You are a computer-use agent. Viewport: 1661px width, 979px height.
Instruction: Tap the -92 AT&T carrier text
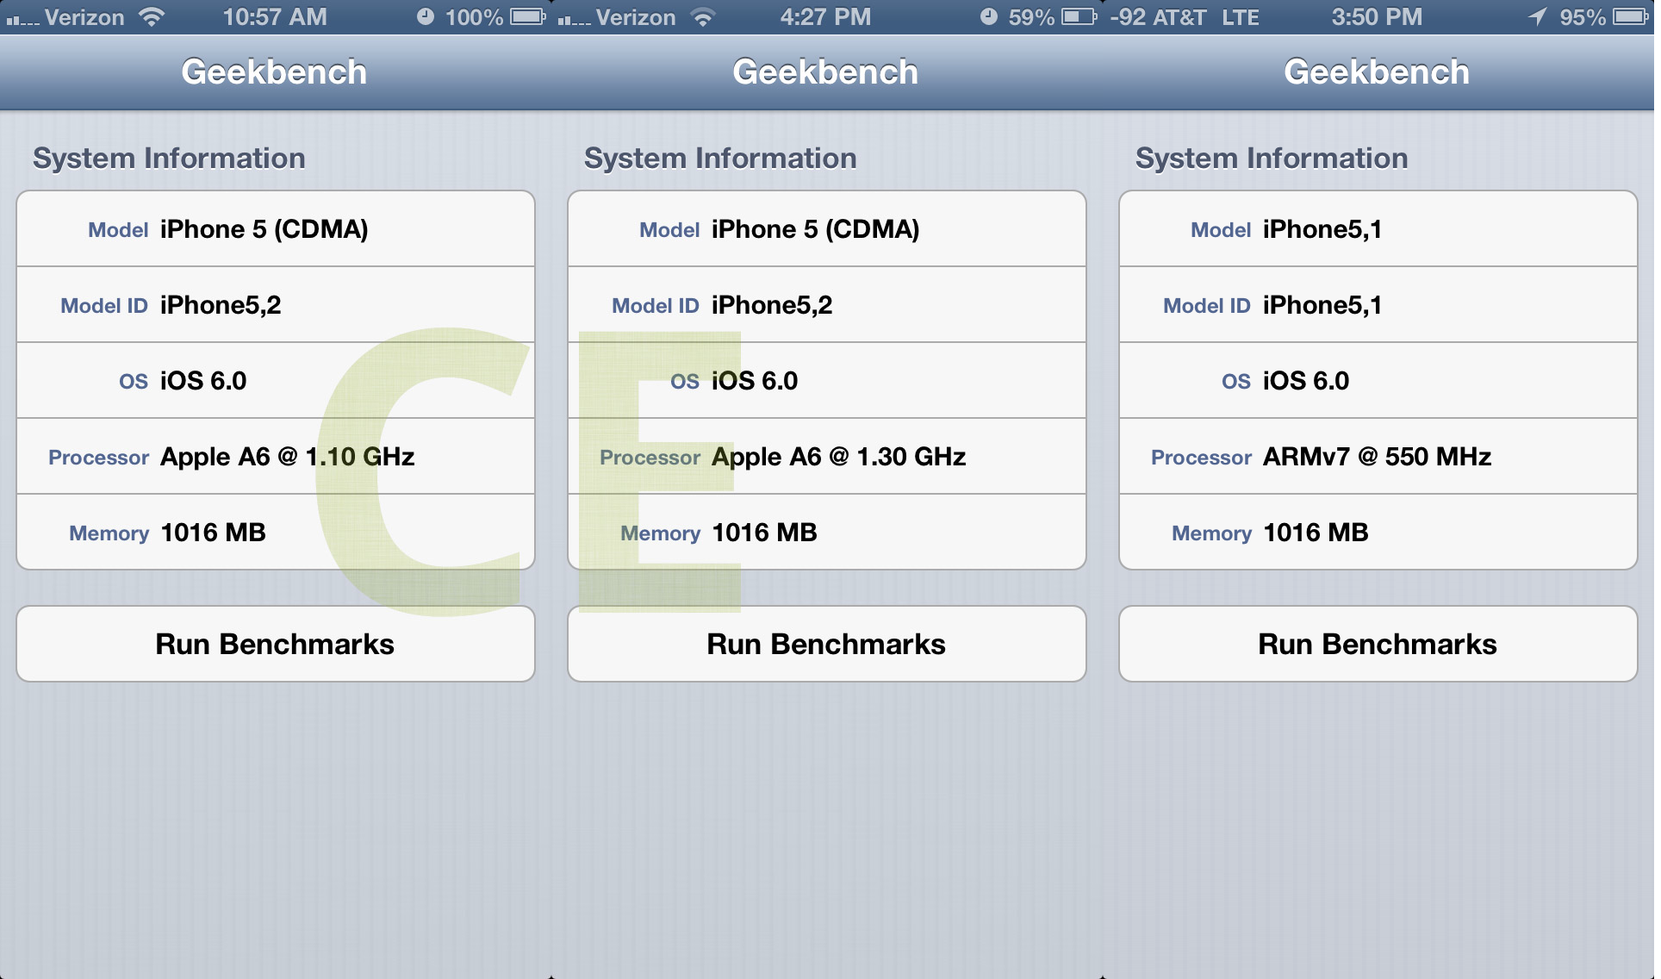[x=1158, y=17]
